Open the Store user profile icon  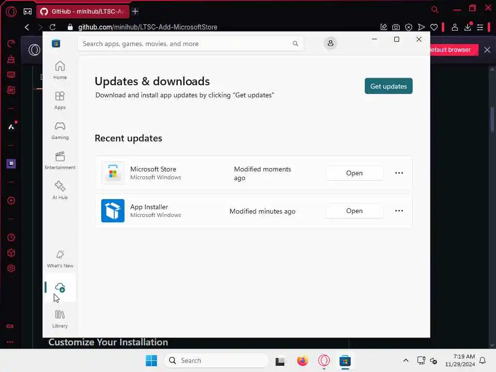pyautogui.click(x=330, y=43)
